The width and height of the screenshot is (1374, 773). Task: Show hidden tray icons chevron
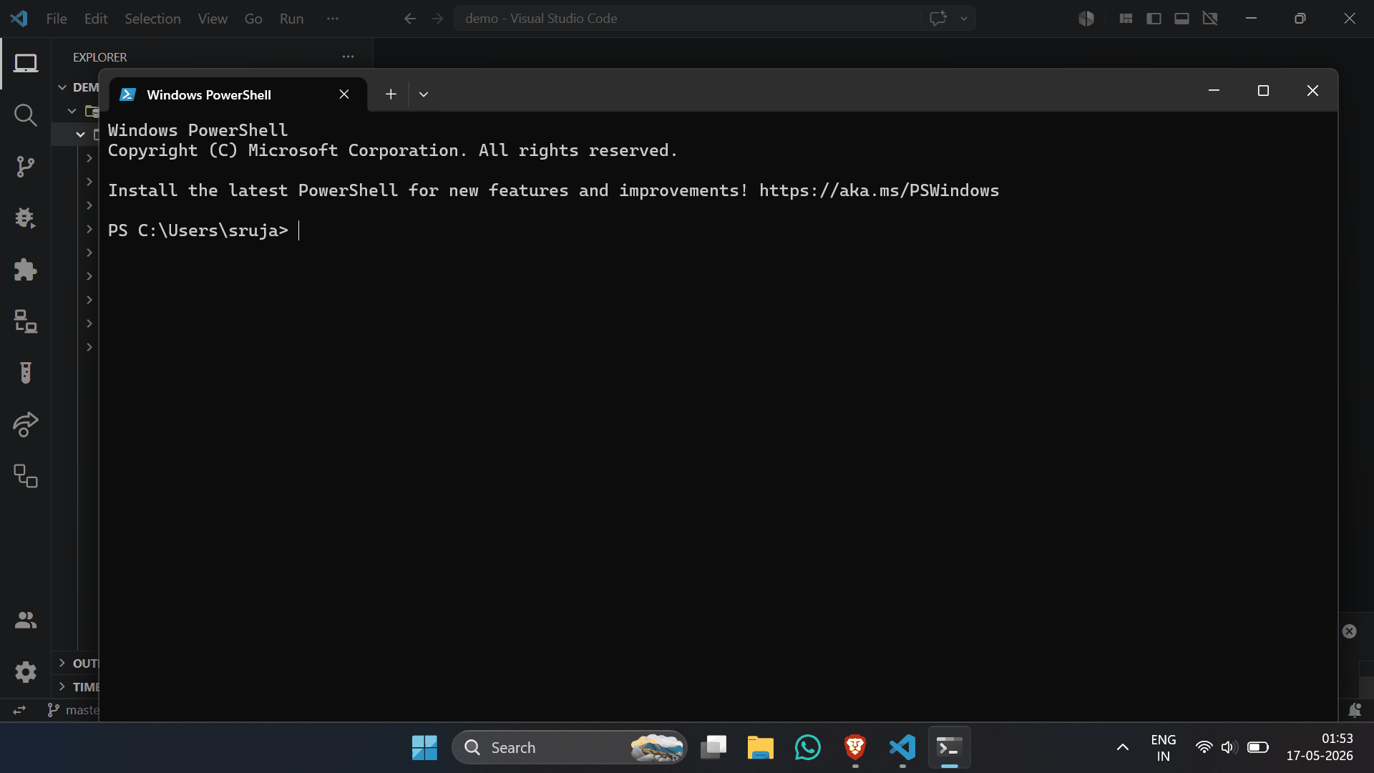coord(1123,747)
